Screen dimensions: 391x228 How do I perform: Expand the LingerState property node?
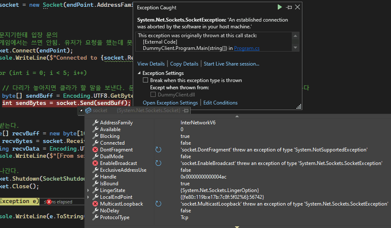click(x=88, y=190)
